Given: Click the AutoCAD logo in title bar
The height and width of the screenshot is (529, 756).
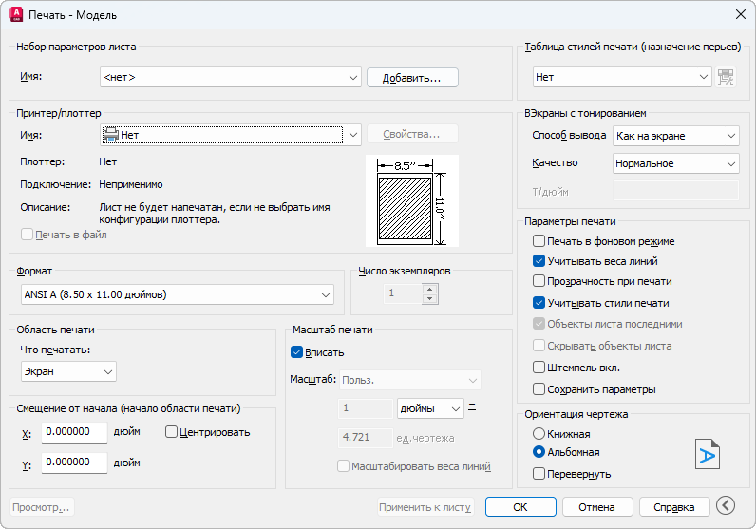Looking at the screenshot, I should [x=16, y=14].
